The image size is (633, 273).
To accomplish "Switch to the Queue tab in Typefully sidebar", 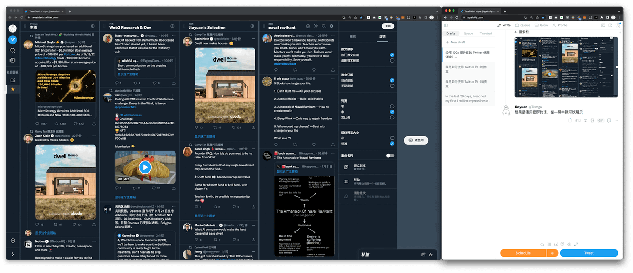I will (468, 33).
